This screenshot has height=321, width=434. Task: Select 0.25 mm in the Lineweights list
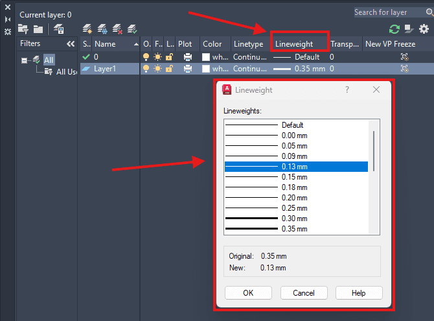pos(296,208)
